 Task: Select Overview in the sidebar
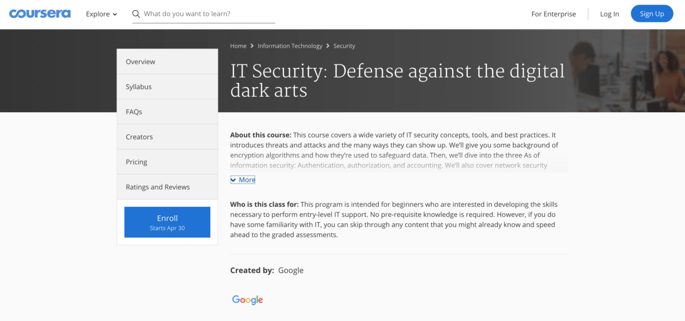[x=168, y=61]
